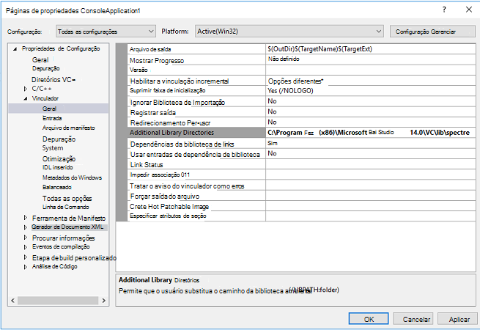Select Todas as opções tree item

click(x=67, y=199)
